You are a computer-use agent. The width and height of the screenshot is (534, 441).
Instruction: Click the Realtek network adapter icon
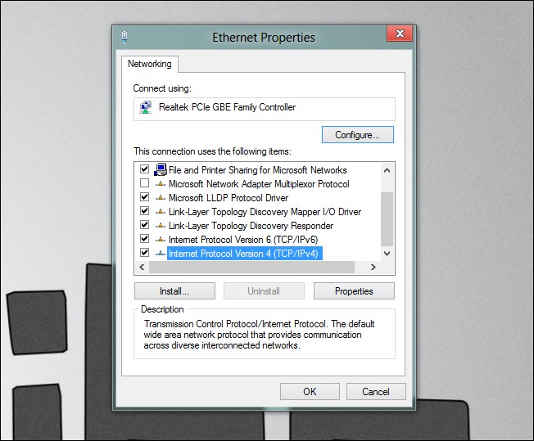(x=146, y=107)
